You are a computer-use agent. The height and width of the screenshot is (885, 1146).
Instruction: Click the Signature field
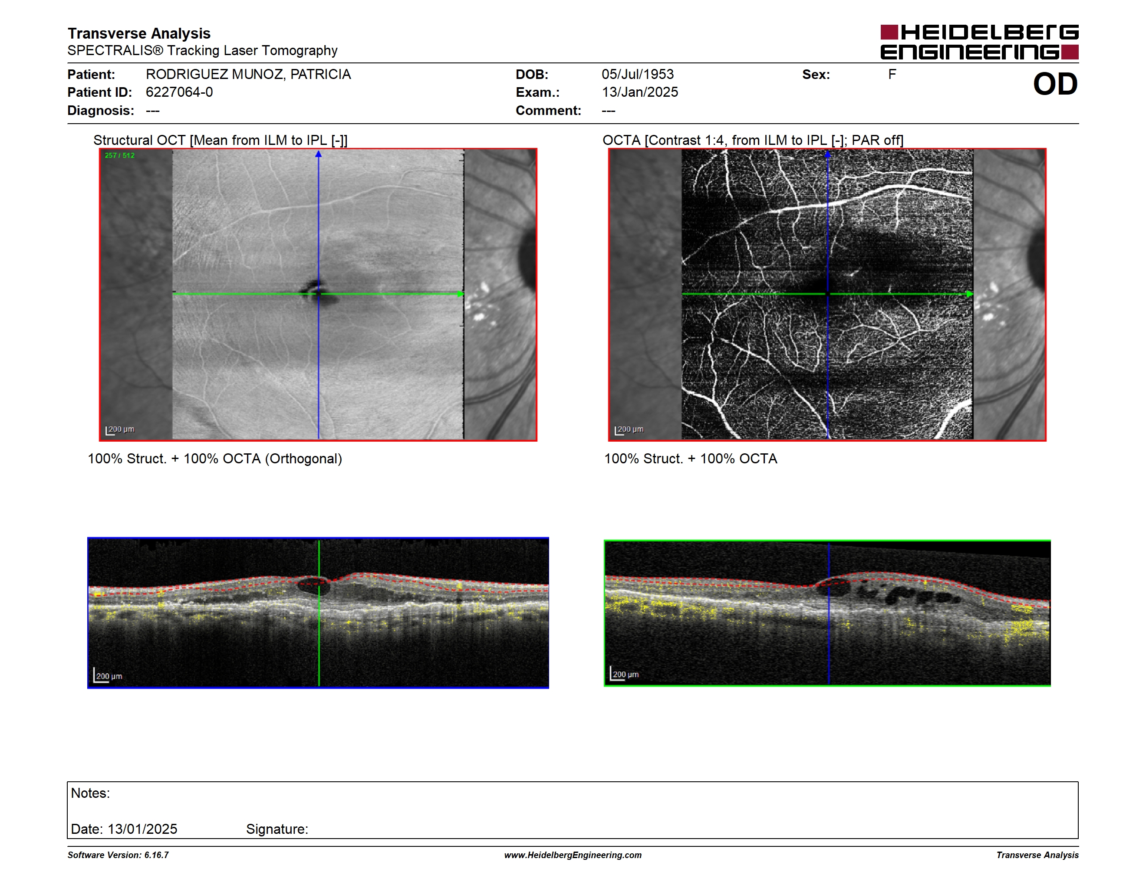point(277,829)
